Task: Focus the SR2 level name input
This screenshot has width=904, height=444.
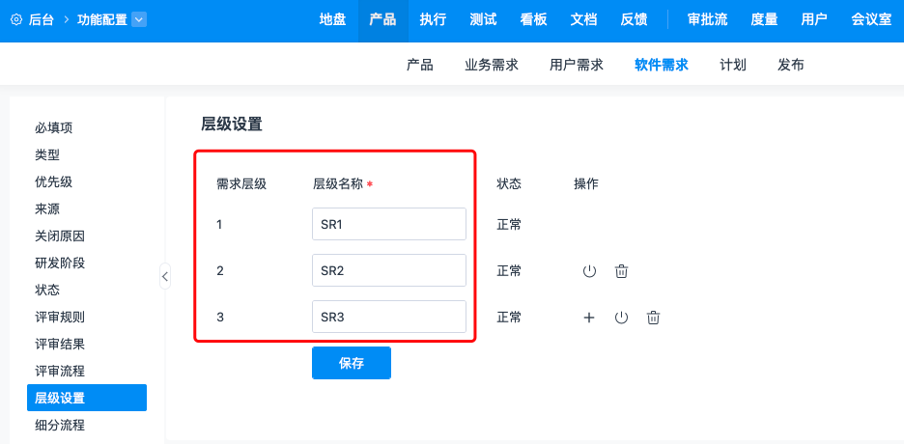Action: coord(389,271)
